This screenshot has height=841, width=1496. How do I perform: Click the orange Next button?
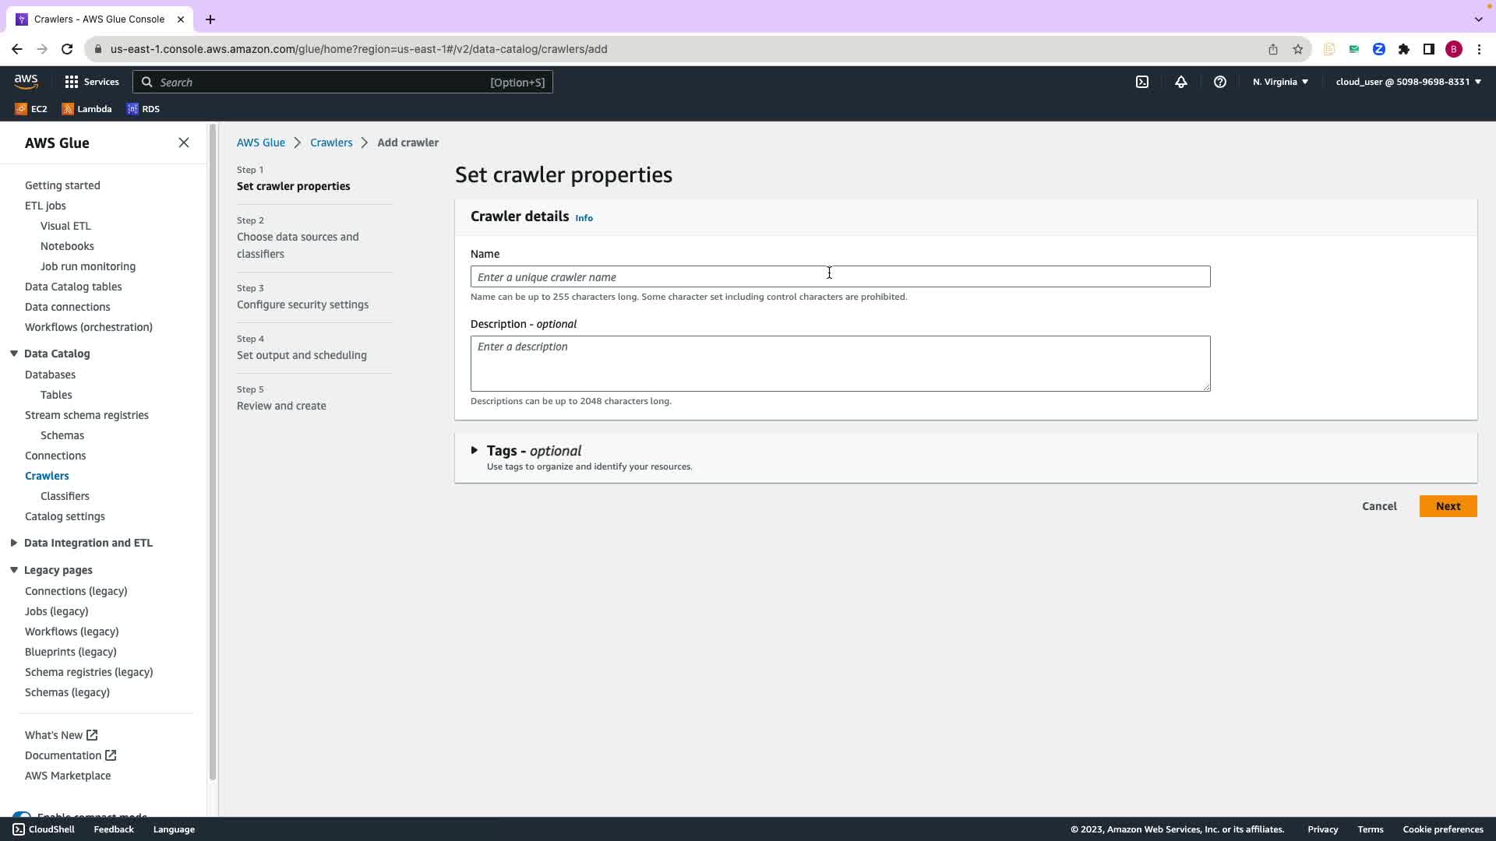tap(1448, 506)
